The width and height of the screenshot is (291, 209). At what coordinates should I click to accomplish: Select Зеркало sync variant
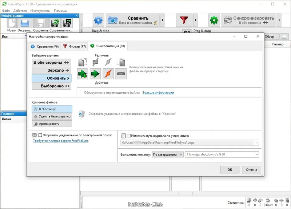52,70
